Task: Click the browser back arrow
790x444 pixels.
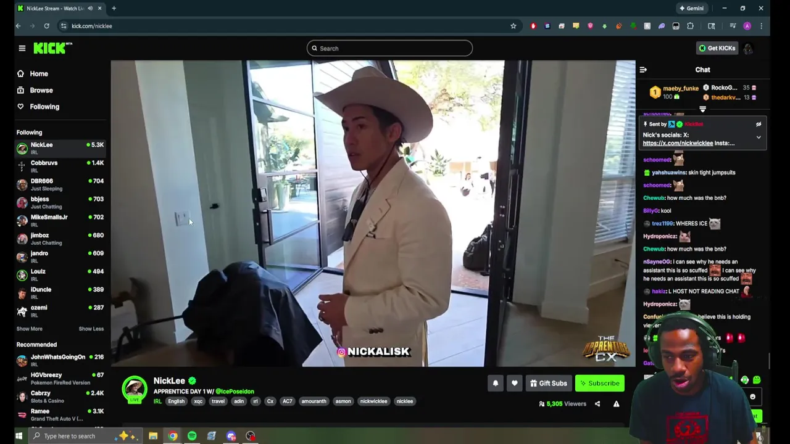Action: 18,26
